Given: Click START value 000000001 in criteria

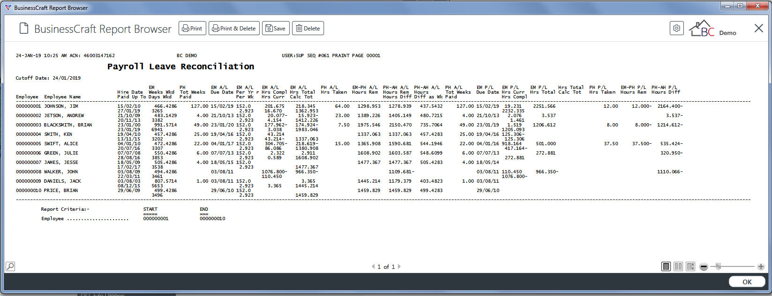Looking at the screenshot, I should tap(156, 219).
